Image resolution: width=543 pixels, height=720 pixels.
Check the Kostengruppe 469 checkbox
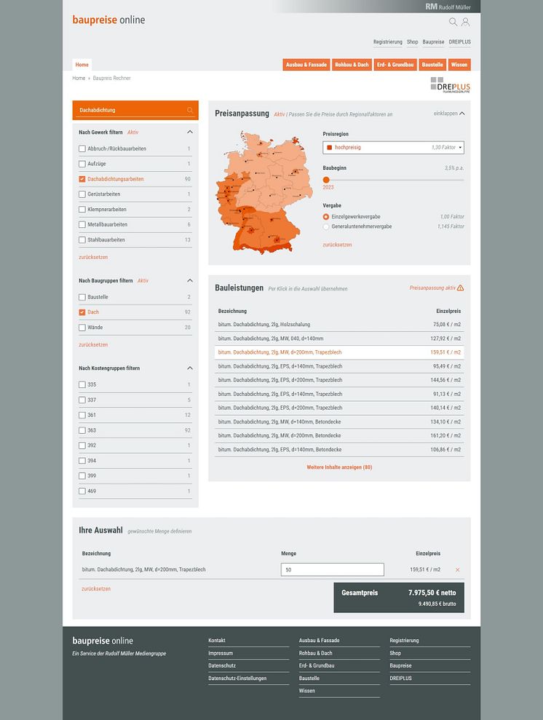pyautogui.click(x=82, y=491)
